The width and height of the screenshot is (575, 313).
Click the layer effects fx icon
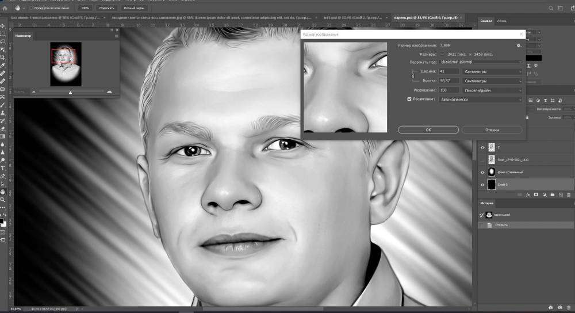click(x=528, y=195)
